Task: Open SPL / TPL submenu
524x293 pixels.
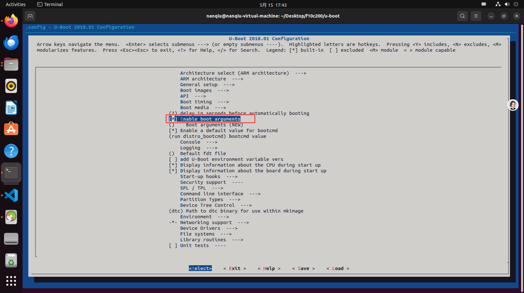Action: [202, 188]
